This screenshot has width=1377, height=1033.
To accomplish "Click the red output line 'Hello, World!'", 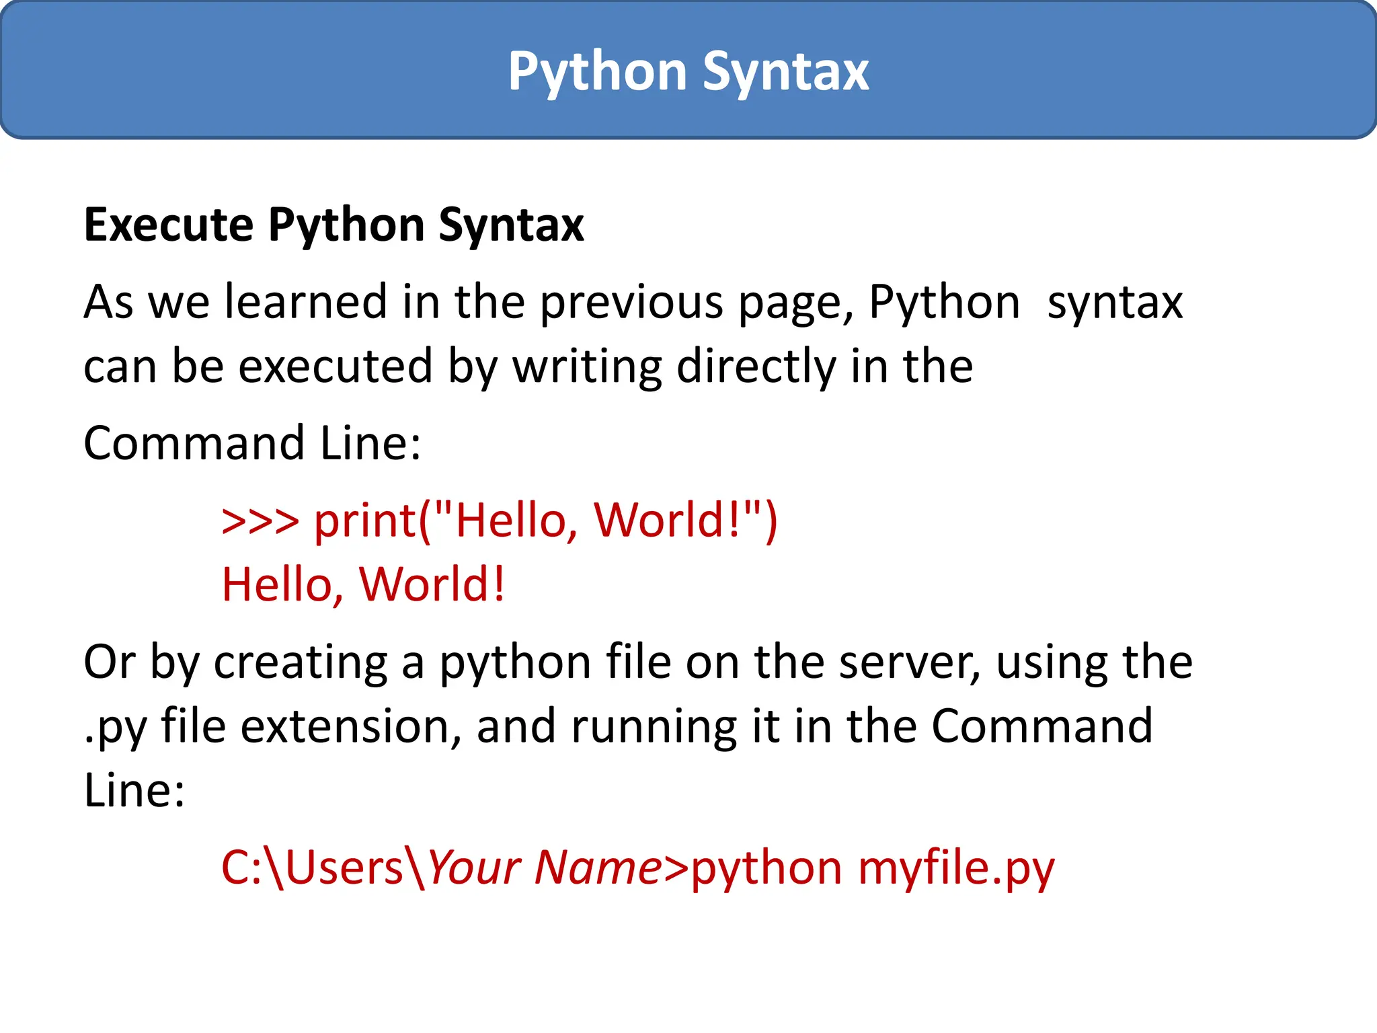I will (363, 584).
